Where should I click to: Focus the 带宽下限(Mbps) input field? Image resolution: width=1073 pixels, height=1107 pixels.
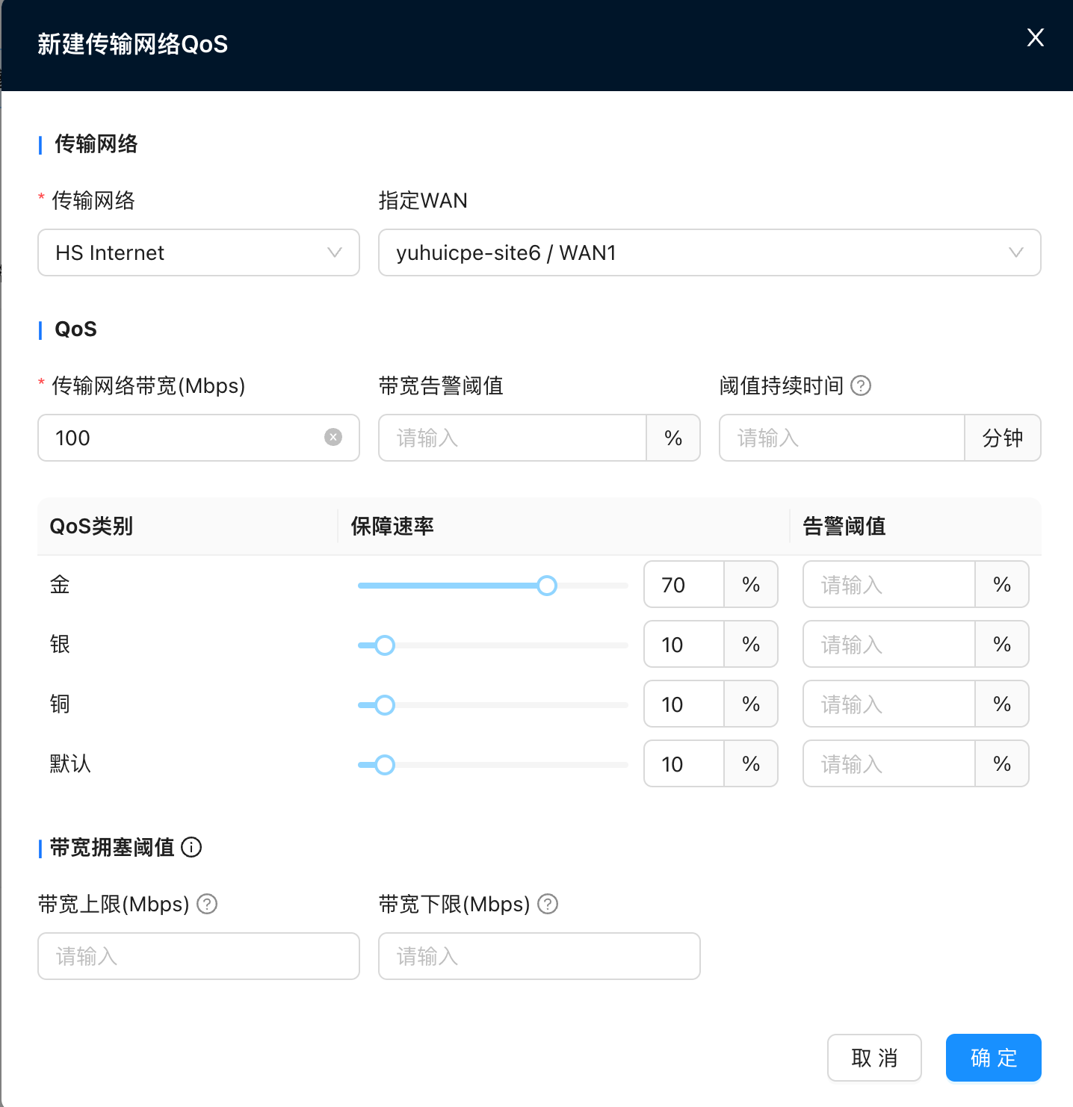pyautogui.click(x=539, y=956)
